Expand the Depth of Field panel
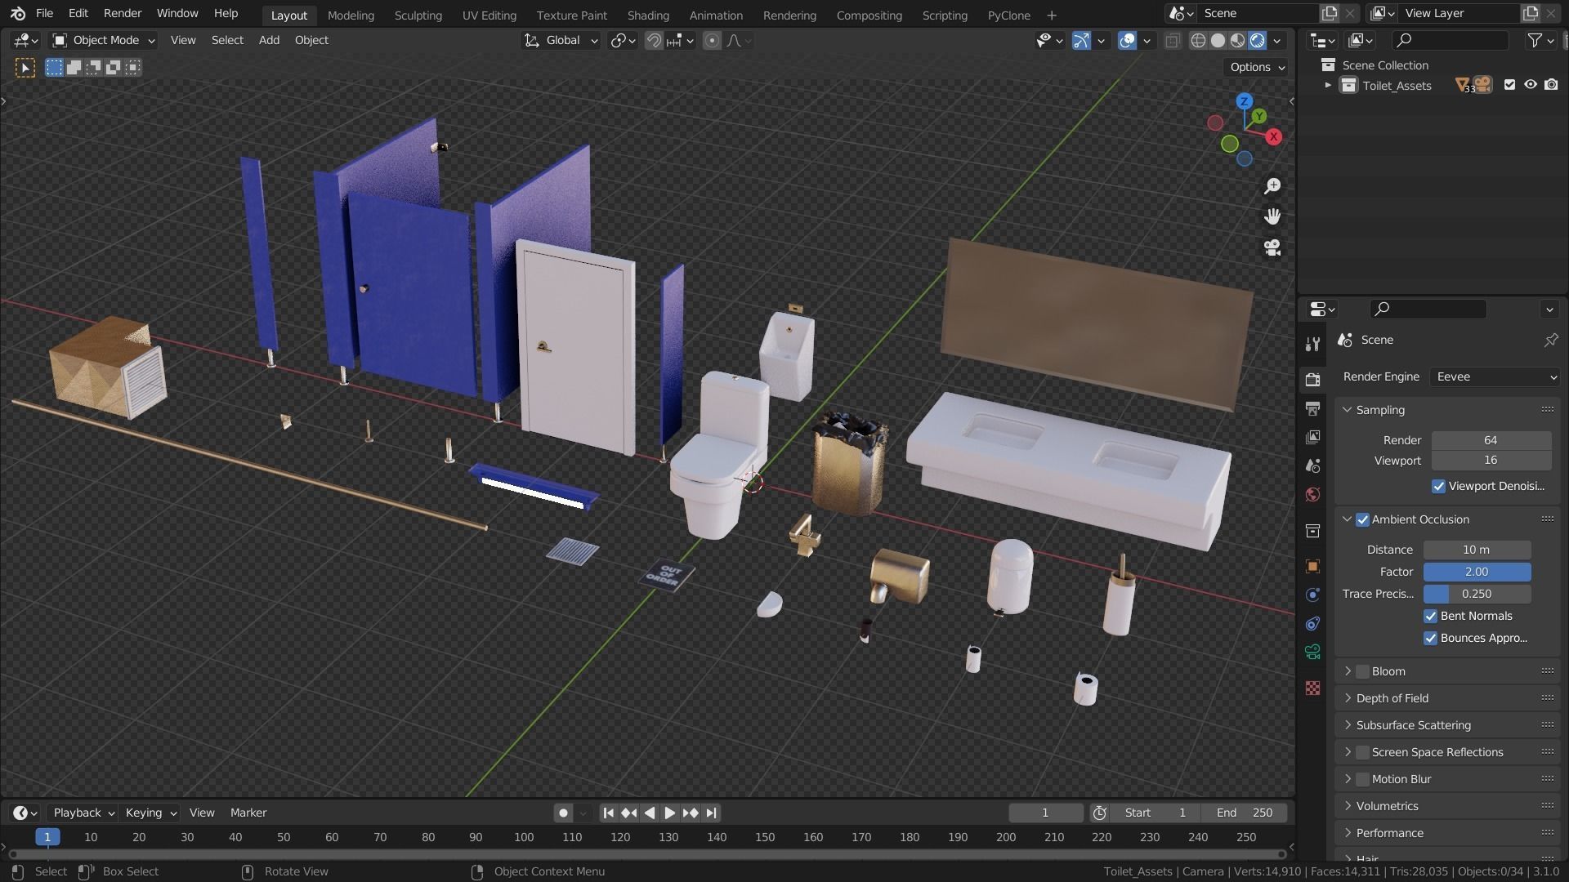 pyautogui.click(x=1348, y=698)
